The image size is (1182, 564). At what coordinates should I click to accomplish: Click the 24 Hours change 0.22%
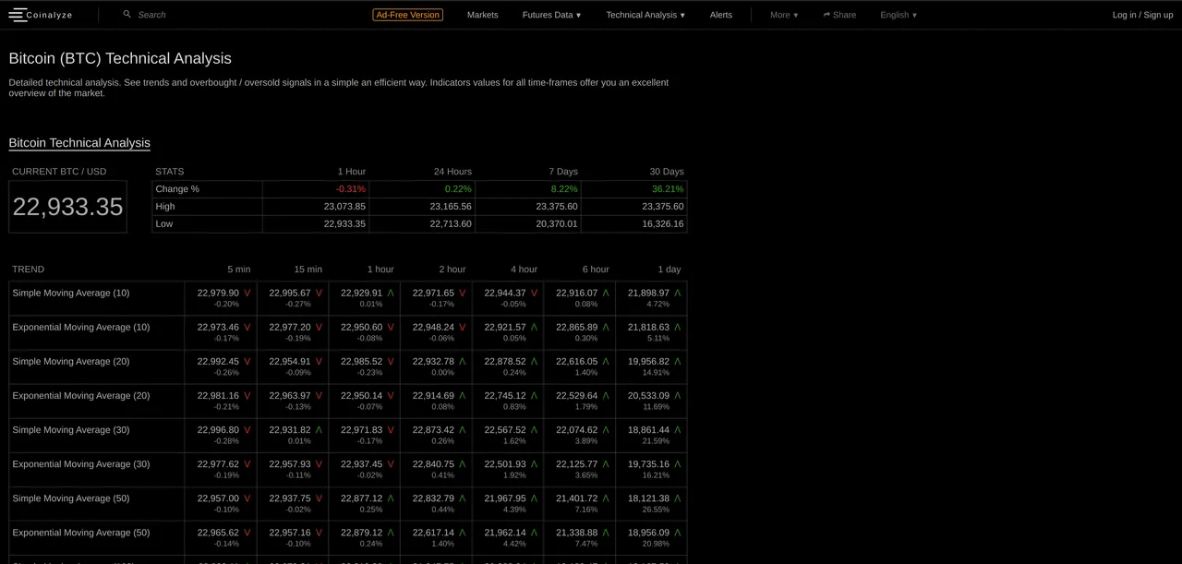458,189
